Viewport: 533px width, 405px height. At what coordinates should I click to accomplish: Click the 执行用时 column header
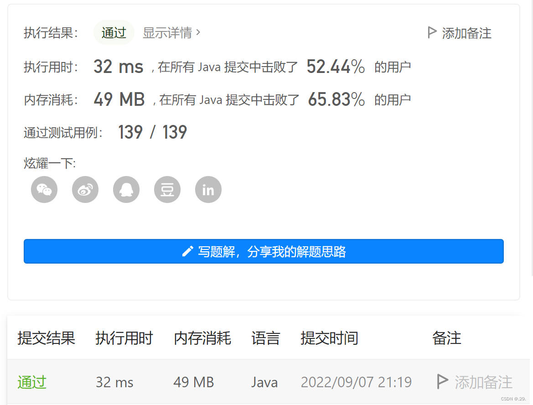[124, 338]
